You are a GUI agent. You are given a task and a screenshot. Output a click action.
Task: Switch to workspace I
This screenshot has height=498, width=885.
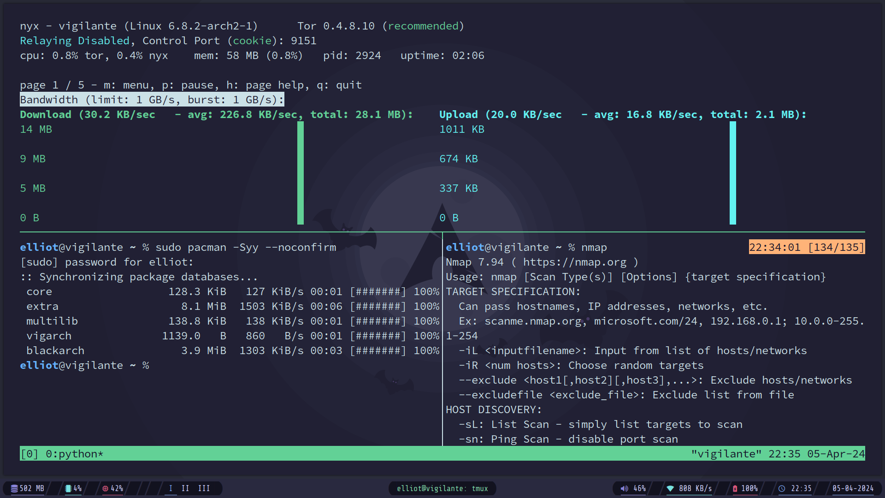(x=171, y=488)
